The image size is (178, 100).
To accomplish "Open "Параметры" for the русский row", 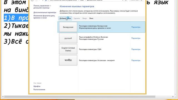I will point(136,38).
